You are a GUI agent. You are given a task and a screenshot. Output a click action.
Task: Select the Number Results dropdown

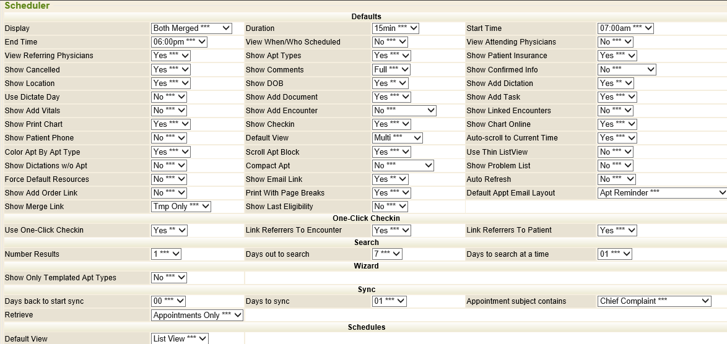pyautogui.click(x=167, y=254)
